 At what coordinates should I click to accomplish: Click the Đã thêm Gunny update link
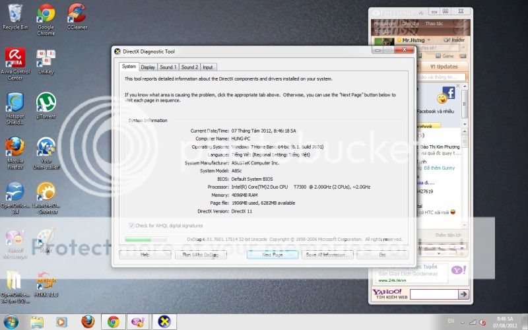pyautogui.click(x=440, y=168)
